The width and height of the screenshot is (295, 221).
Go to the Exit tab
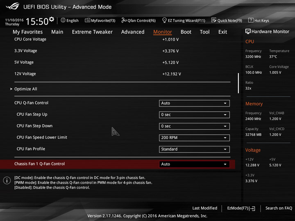click(222, 32)
